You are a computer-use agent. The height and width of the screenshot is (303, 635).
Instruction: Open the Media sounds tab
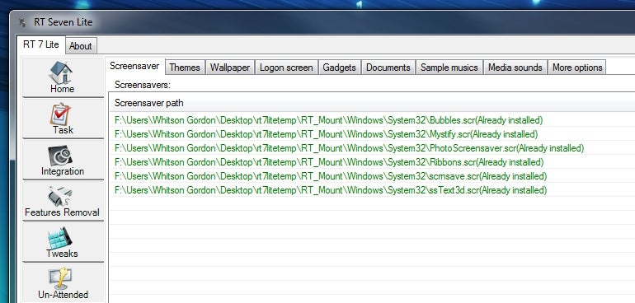[x=515, y=68]
